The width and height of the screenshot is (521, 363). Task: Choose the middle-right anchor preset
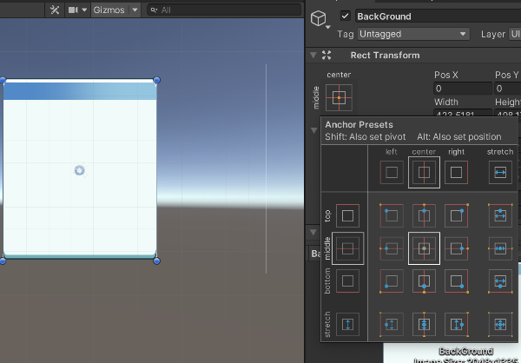click(456, 248)
